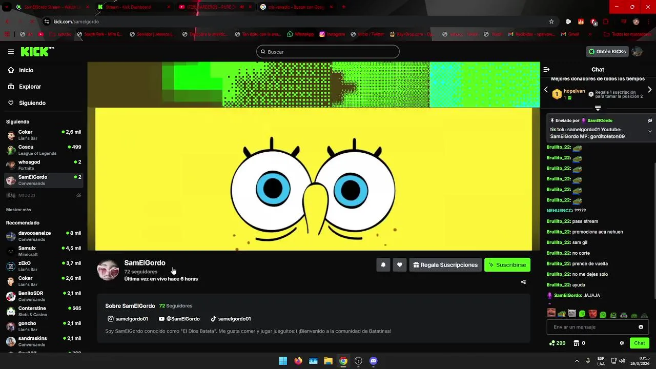
Task: Open a new browser tab
Action: 343,7
